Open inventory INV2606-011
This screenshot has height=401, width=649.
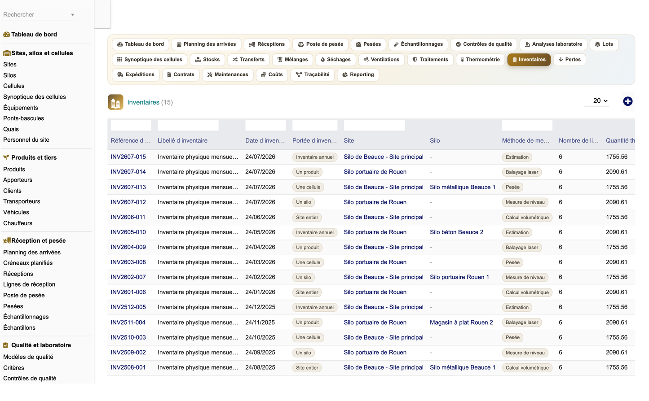click(x=128, y=217)
